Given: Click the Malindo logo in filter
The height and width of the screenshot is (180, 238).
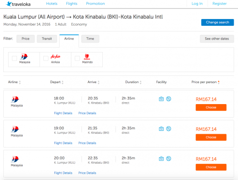Looking at the screenshot, I should coord(87,57).
